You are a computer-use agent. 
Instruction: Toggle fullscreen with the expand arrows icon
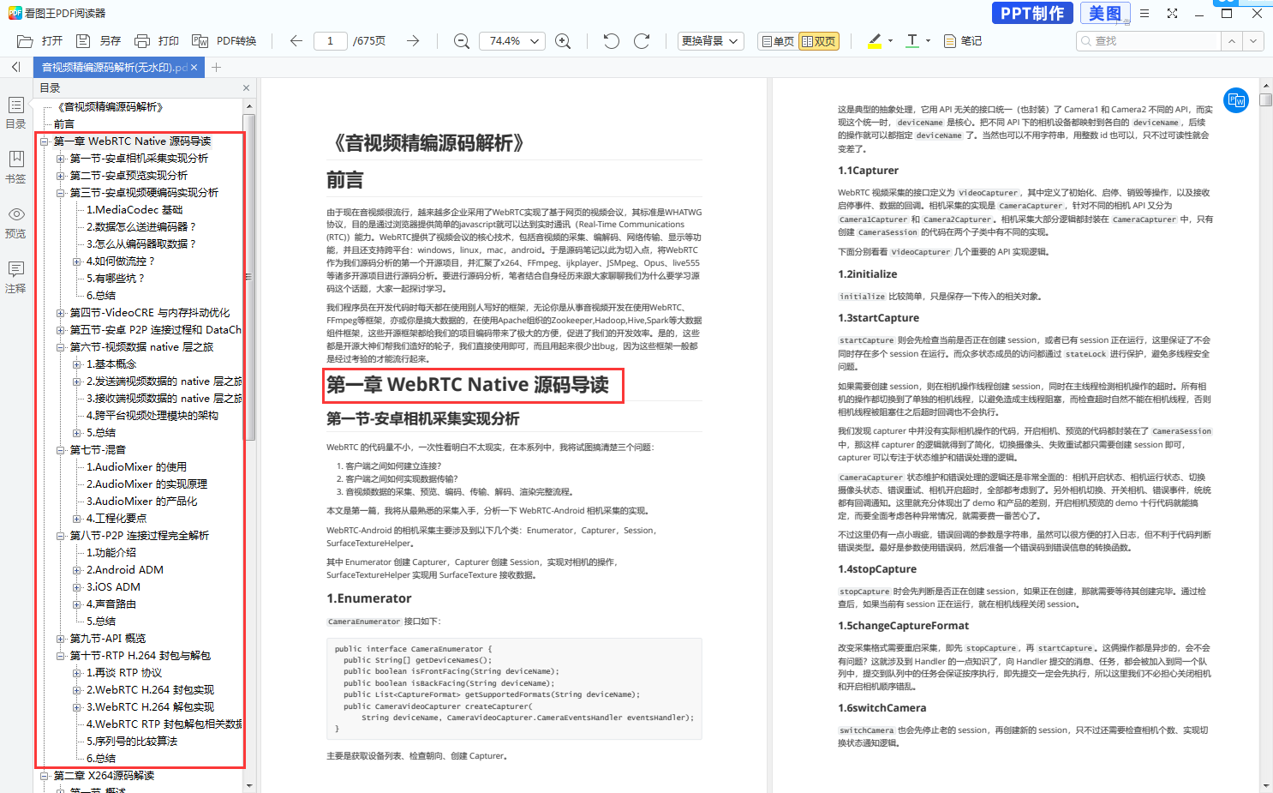1172,14
